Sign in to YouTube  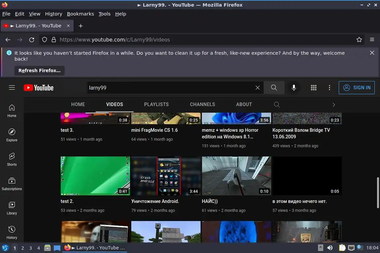tap(357, 88)
